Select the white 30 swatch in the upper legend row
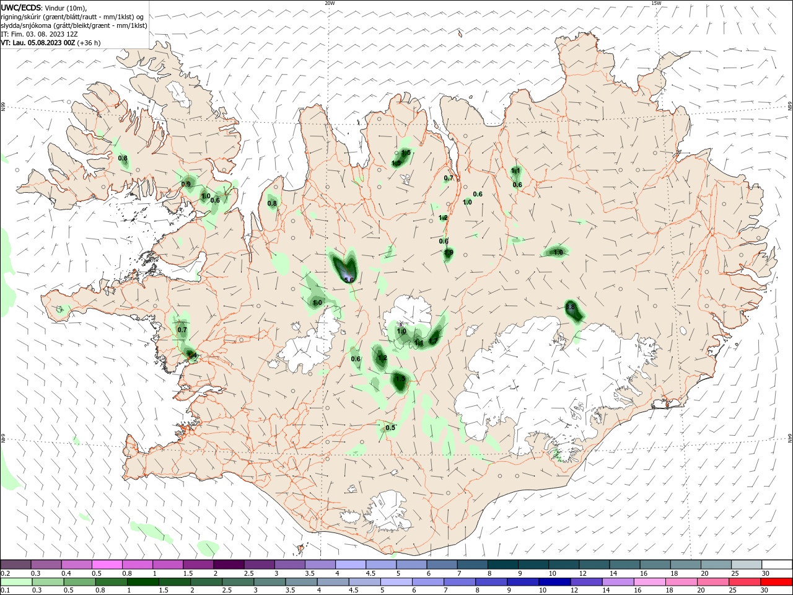The image size is (793, 595). (778, 565)
